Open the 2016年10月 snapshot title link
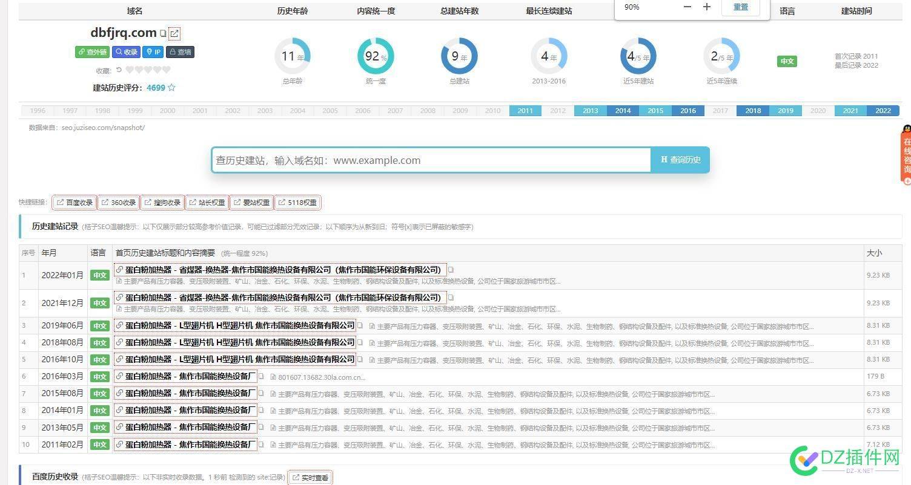This screenshot has height=485, width=911. coord(235,359)
